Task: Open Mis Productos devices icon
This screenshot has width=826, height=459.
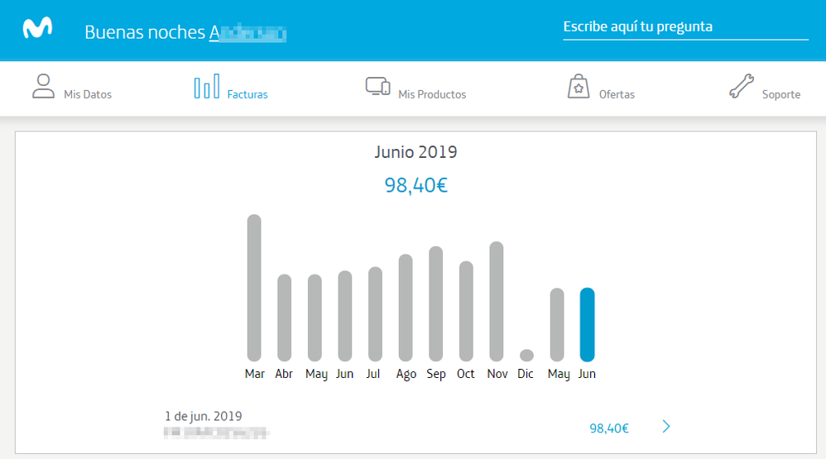Action: (377, 86)
